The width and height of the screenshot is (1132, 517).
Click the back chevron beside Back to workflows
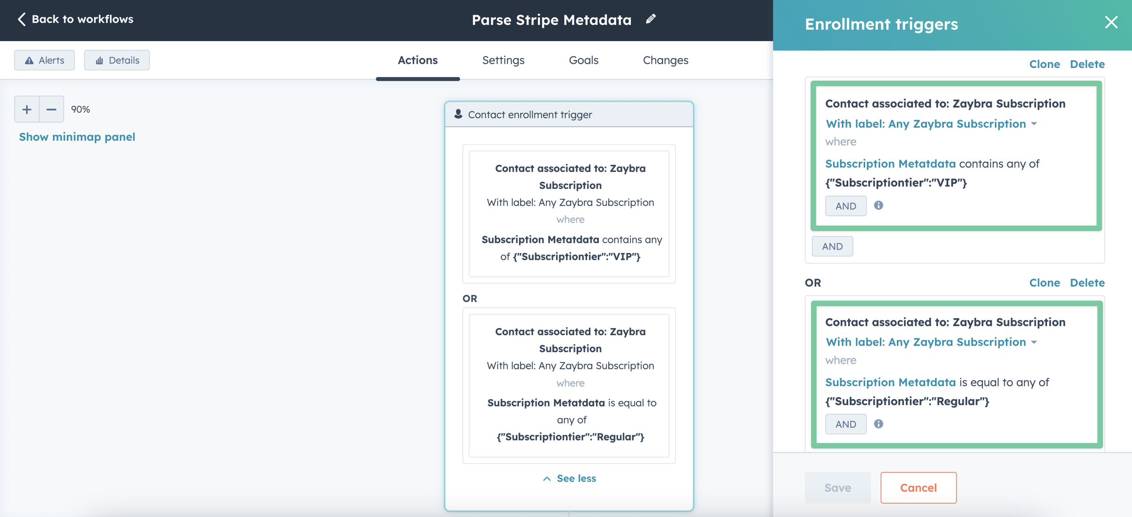pos(21,19)
